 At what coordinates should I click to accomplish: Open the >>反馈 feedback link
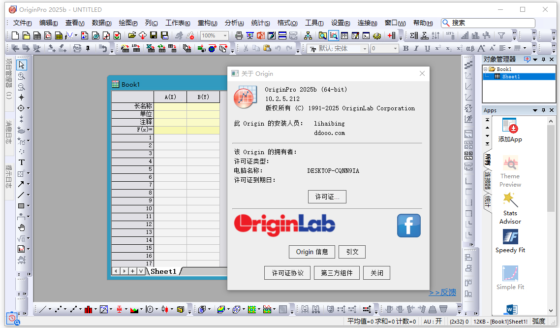(x=442, y=292)
